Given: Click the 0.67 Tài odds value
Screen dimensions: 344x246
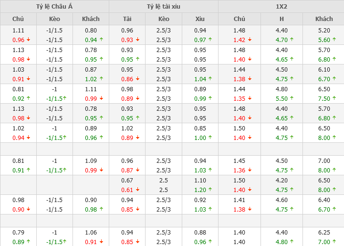Looking at the screenshot, I should (x=127, y=181).
